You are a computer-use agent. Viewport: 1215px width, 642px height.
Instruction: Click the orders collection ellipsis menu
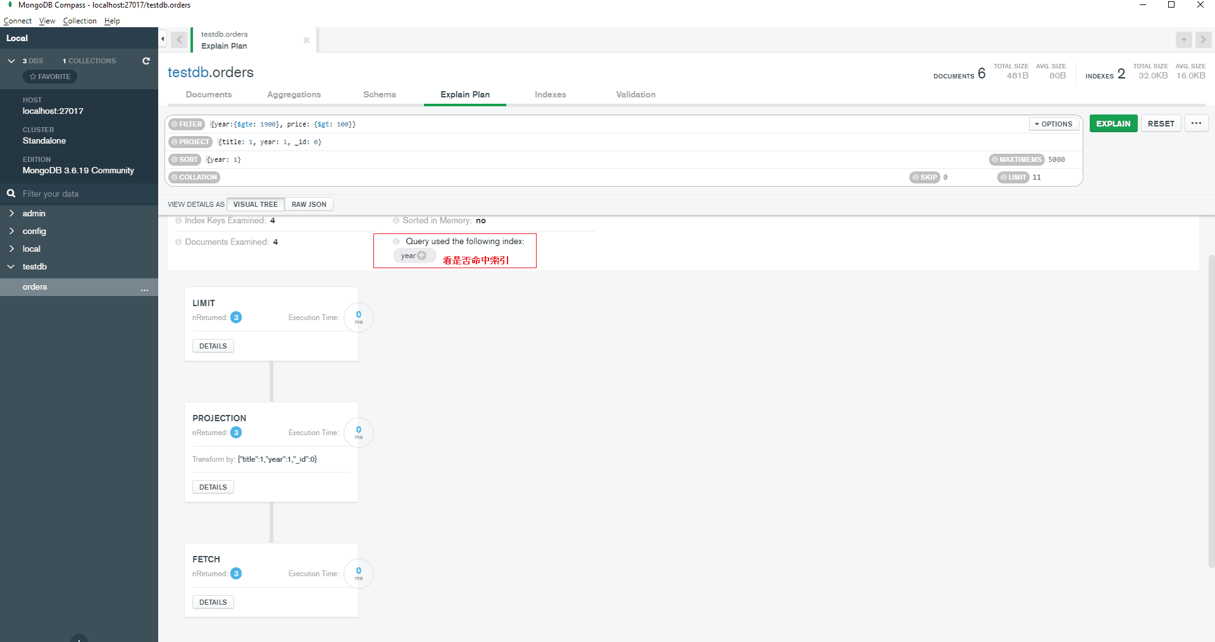(144, 288)
